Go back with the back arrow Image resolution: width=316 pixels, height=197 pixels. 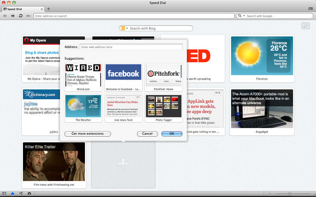coord(5,16)
